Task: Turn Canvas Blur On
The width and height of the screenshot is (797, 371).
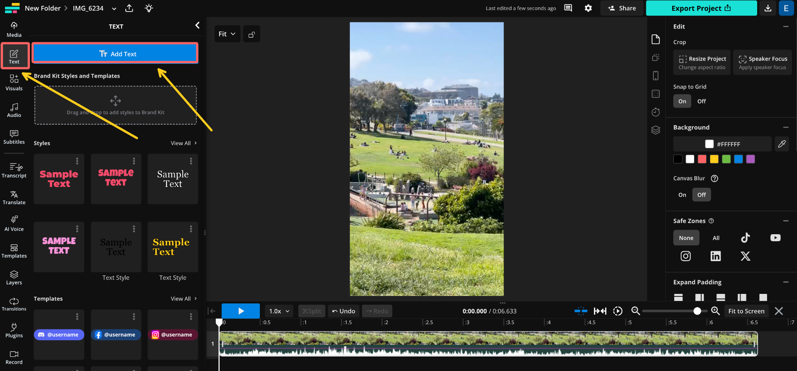Action: pyautogui.click(x=682, y=195)
